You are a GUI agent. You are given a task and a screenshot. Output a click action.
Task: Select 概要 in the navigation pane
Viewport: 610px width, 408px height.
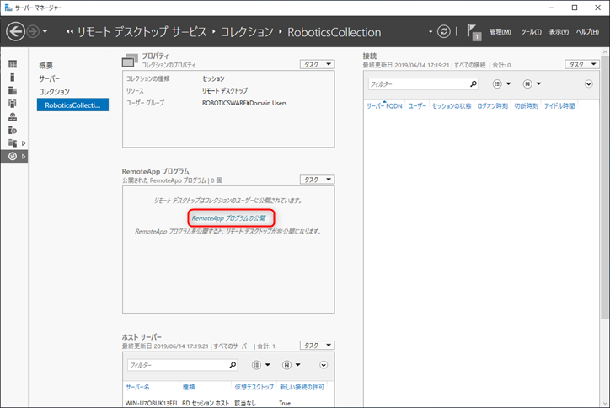click(x=48, y=65)
